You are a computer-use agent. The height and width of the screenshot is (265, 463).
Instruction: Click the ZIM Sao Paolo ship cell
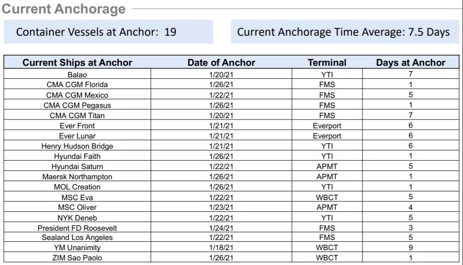pyautogui.click(x=77, y=258)
